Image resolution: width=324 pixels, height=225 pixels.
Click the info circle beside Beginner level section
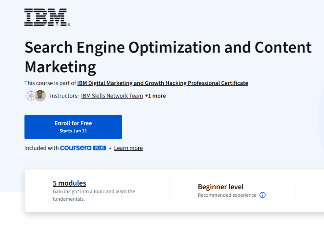[x=263, y=195]
